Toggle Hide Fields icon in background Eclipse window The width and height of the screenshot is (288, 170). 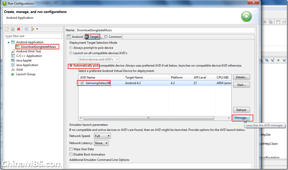[267, 60]
